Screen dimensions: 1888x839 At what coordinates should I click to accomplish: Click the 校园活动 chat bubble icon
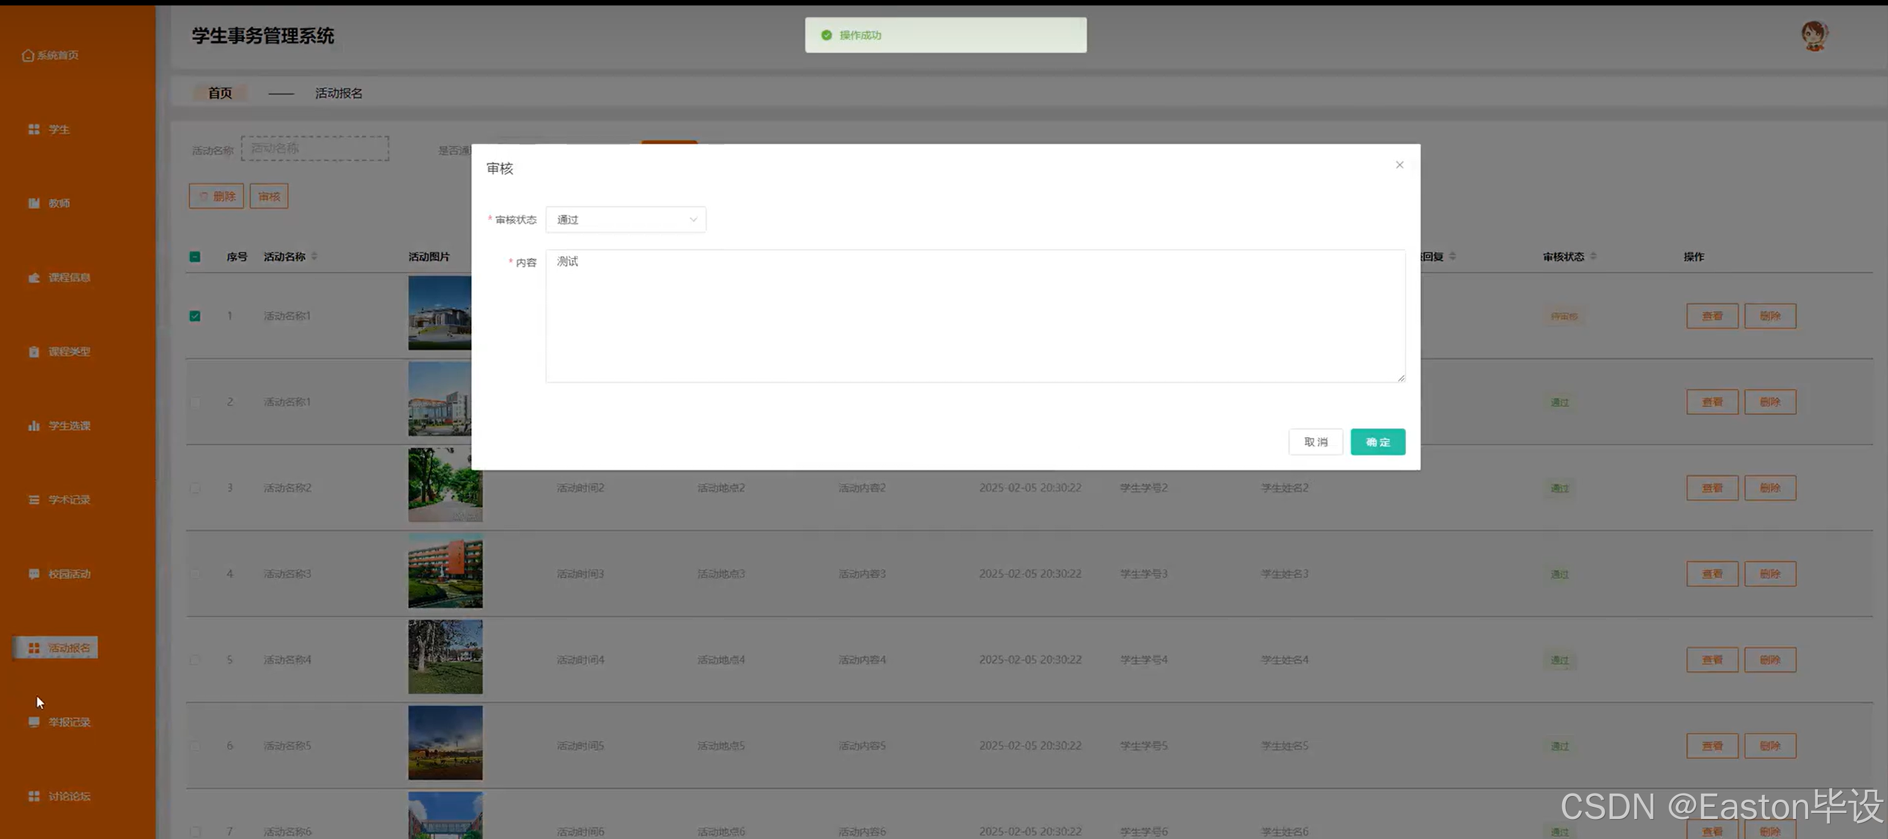coord(34,574)
